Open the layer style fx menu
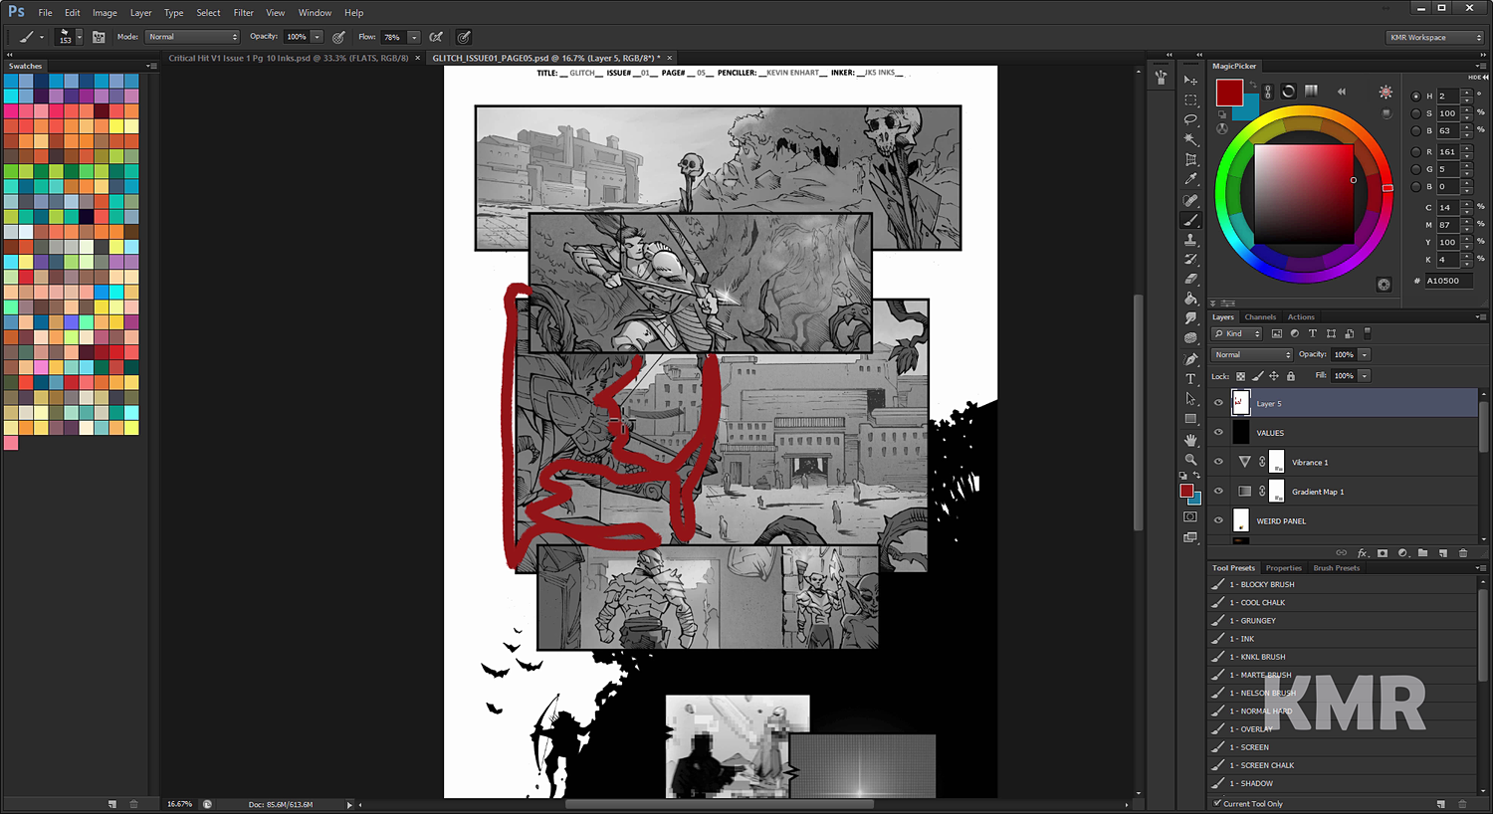The height and width of the screenshot is (814, 1493). tap(1363, 552)
